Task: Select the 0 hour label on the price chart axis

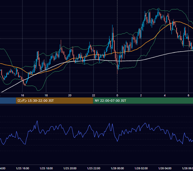Action: pyautogui.click(x=117, y=95)
